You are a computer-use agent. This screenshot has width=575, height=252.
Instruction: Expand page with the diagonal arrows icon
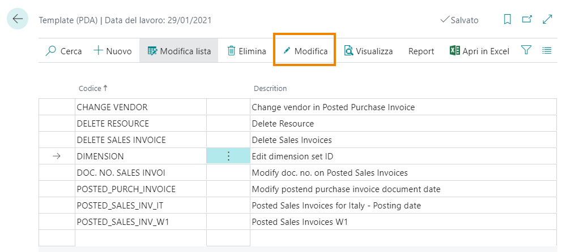pos(547,20)
